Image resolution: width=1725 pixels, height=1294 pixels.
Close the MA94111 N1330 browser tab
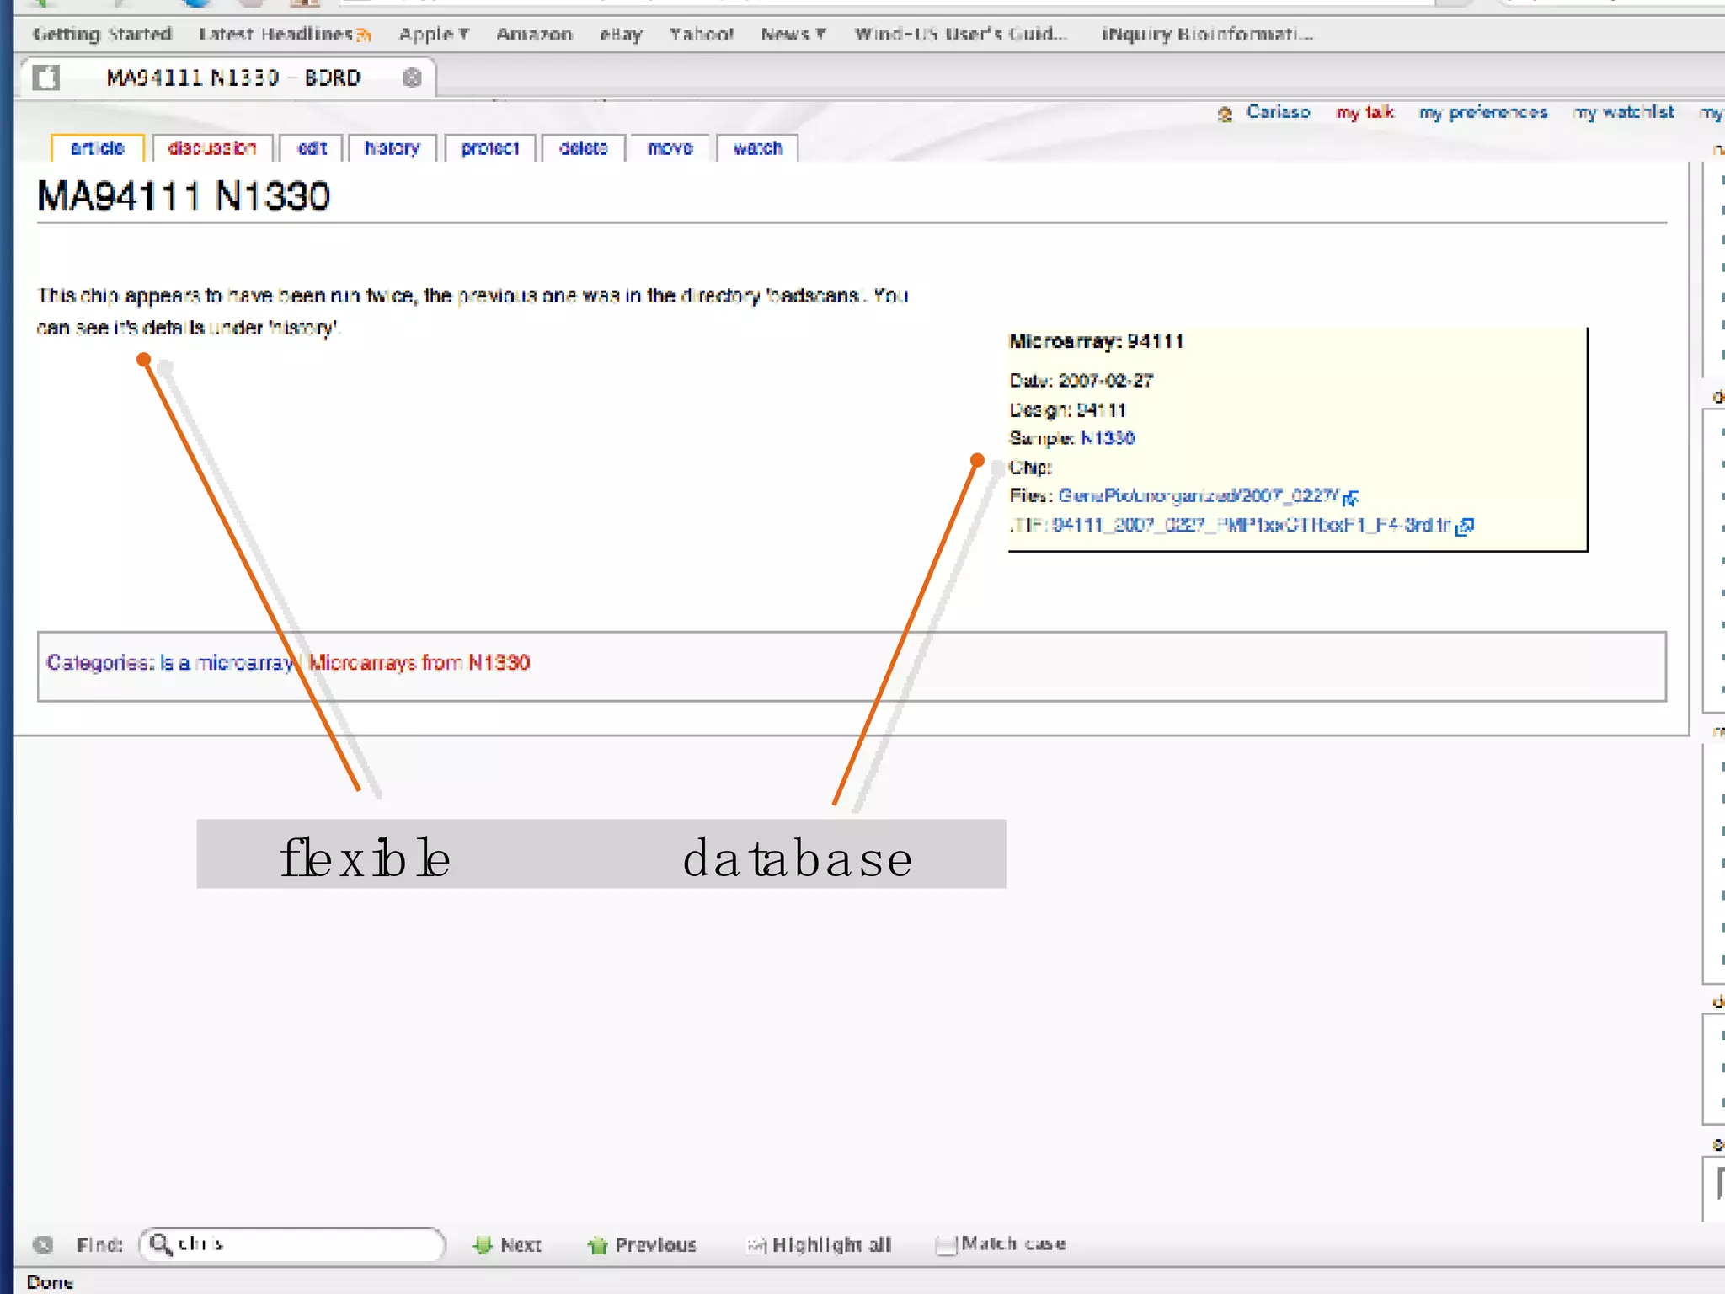click(x=411, y=78)
